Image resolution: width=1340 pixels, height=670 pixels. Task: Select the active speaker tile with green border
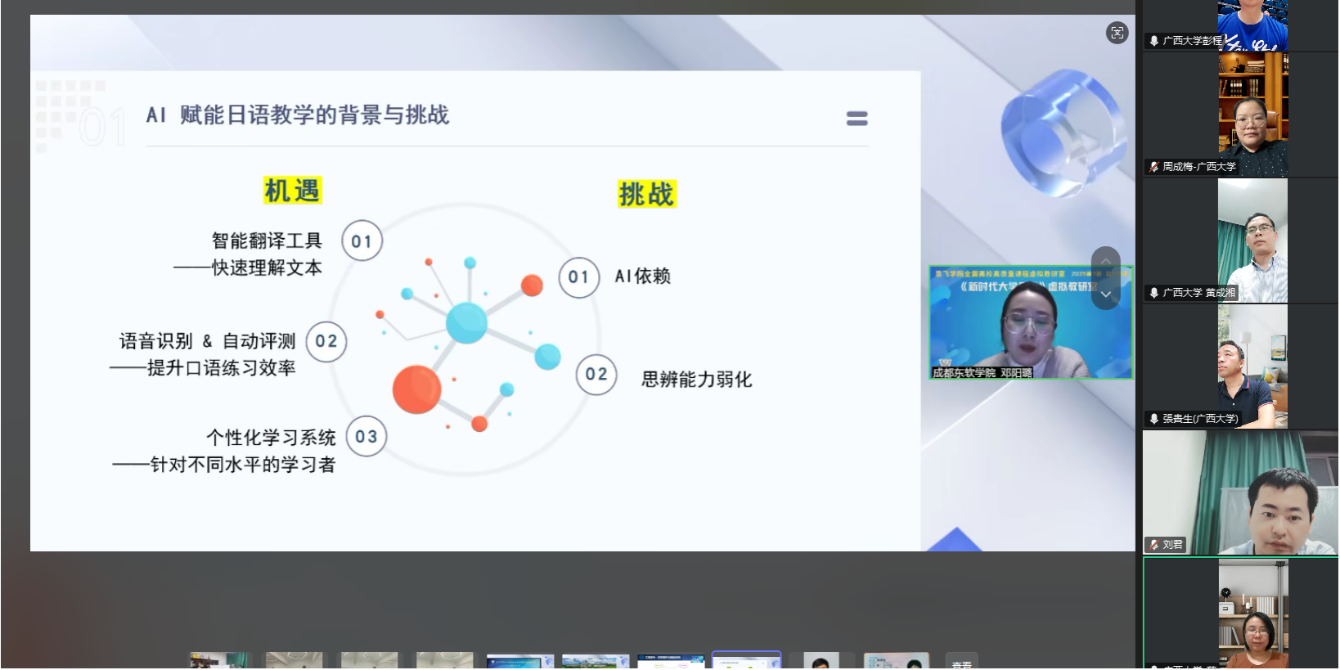click(1240, 614)
